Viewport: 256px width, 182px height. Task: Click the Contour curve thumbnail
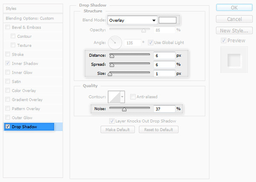pyautogui.click(x=114, y=97)
